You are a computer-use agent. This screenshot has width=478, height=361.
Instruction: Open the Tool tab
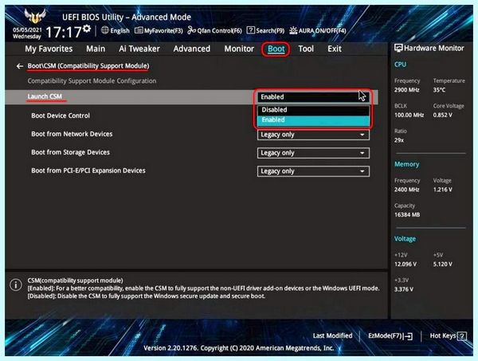click(x=306, y=49)
